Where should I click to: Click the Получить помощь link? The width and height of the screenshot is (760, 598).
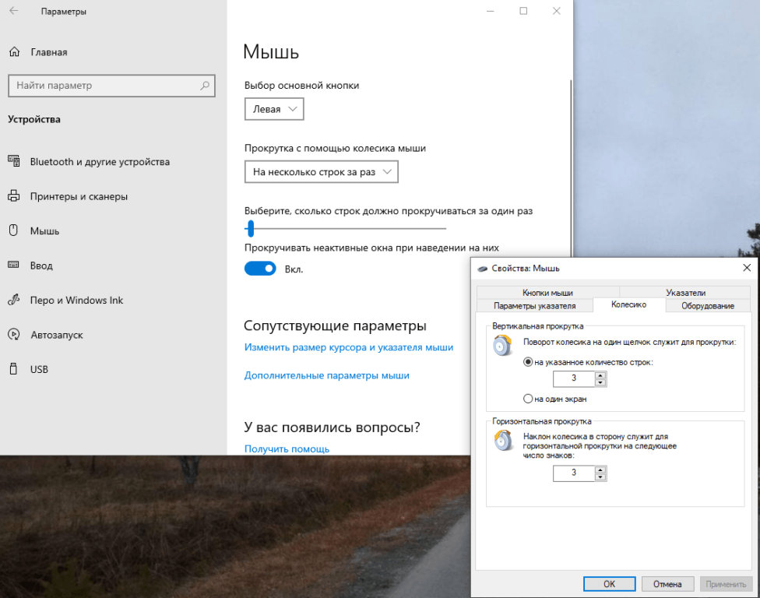(287, 448)
